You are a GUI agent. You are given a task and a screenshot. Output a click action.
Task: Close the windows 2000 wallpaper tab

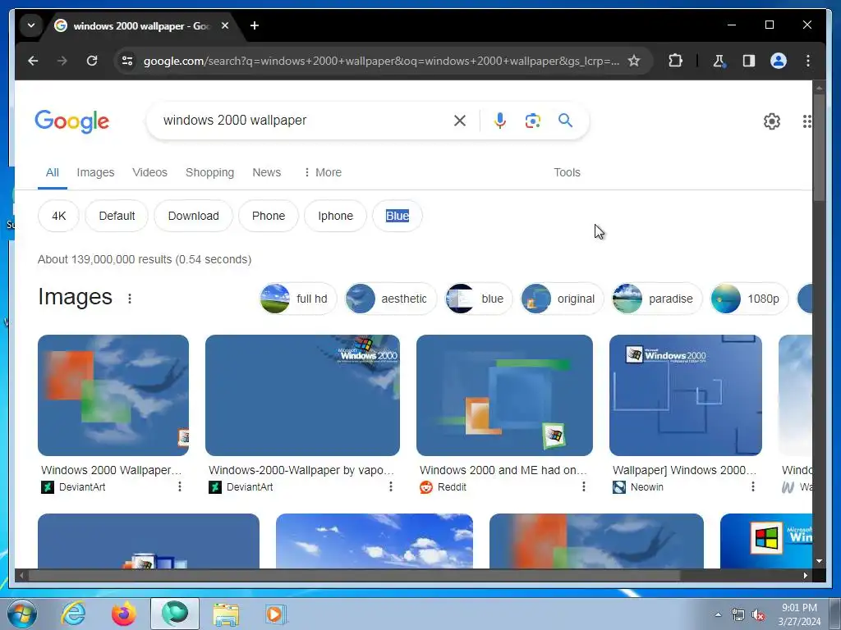click(x=225, y=25)
